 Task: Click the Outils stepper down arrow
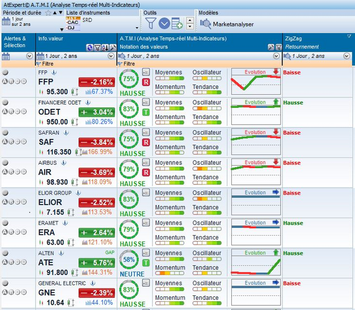click(190, 26)
